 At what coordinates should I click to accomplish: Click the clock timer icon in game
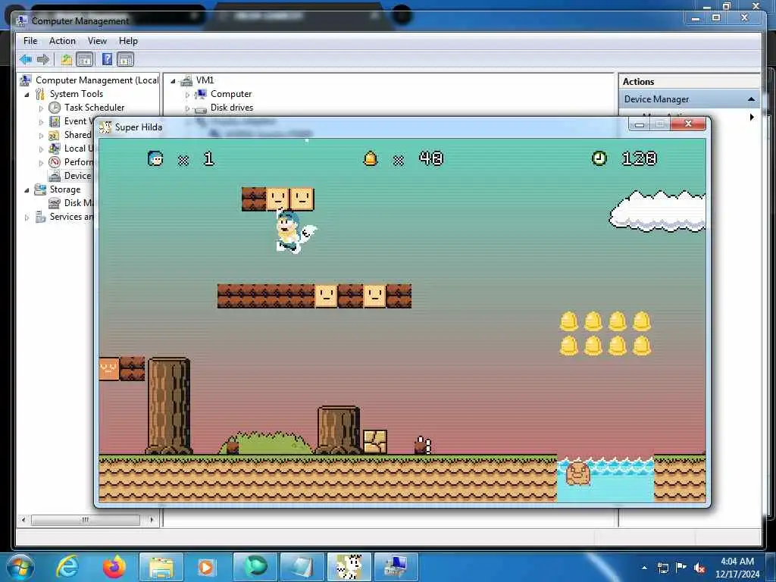(599, 158)
